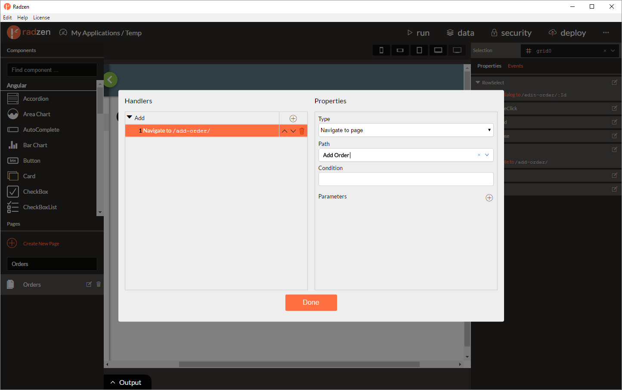Add a parameter with plus icon
The height and width of the screenshot is (390, 622).
[x=489, y=198]
